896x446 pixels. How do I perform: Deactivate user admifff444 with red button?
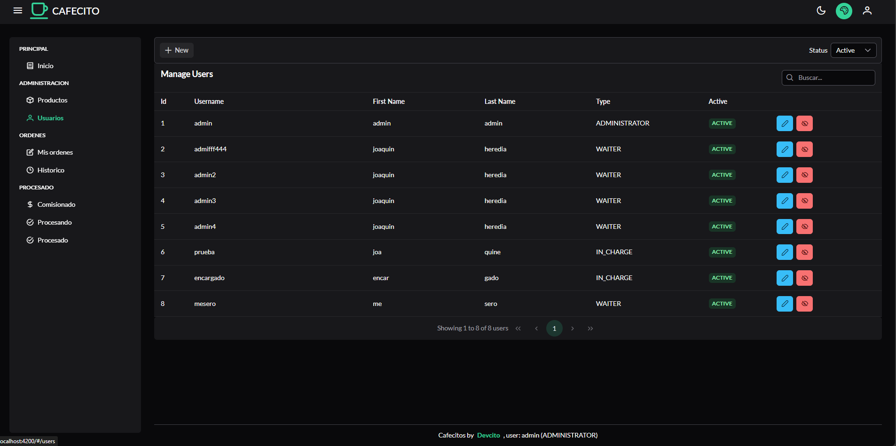pos(804,149)
